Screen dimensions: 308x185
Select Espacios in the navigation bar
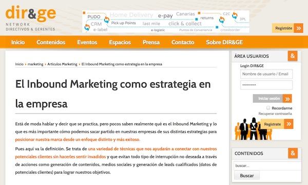[x=120, y=42]
